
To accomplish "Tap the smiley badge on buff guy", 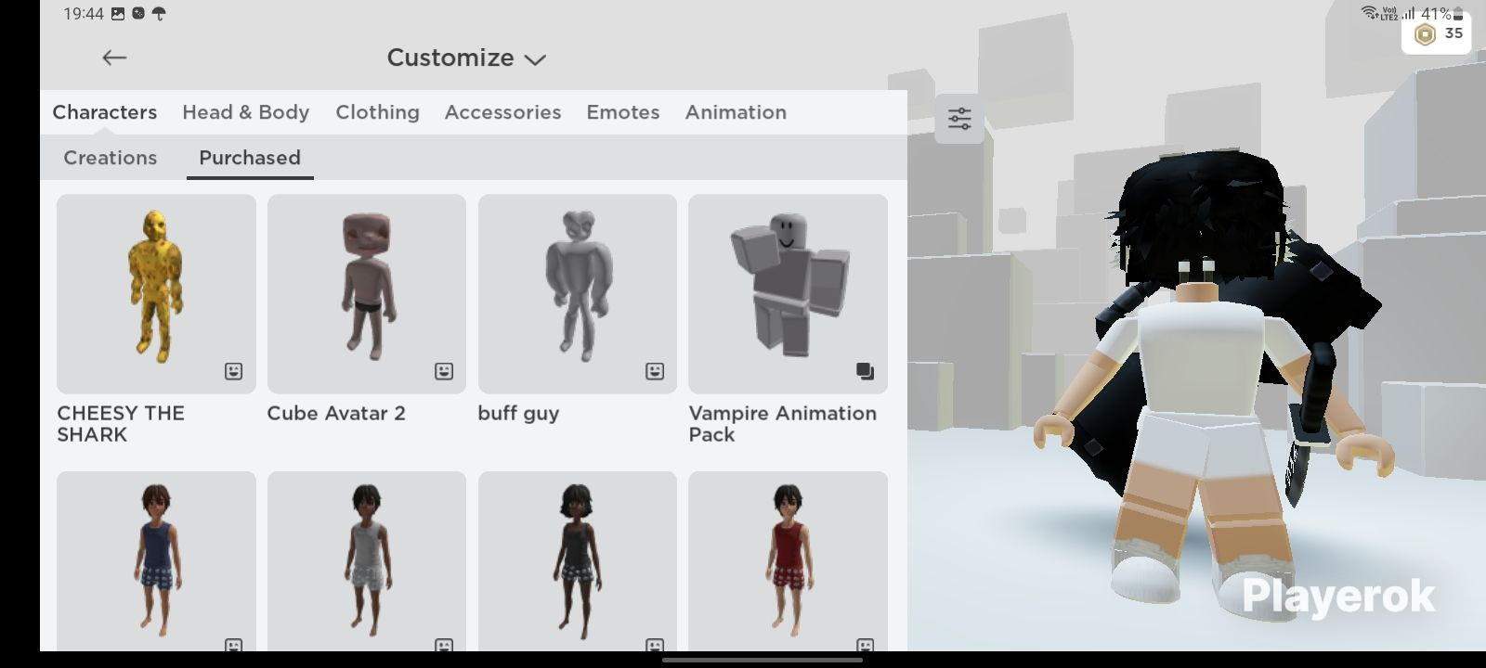I will coord(655,371).
